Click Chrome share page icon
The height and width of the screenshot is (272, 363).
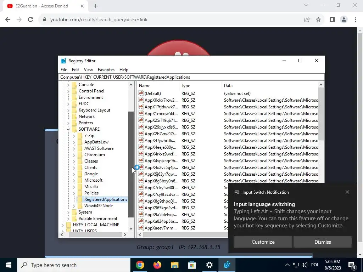point(307,20)
